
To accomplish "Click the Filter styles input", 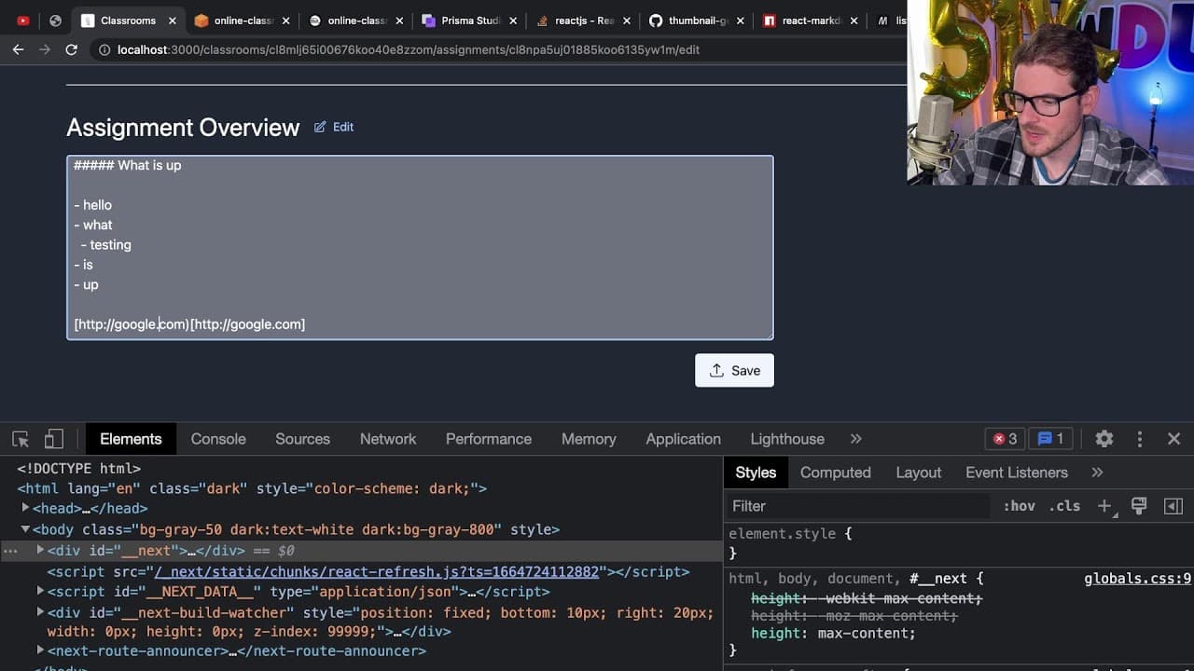I will tap(858, 506).
